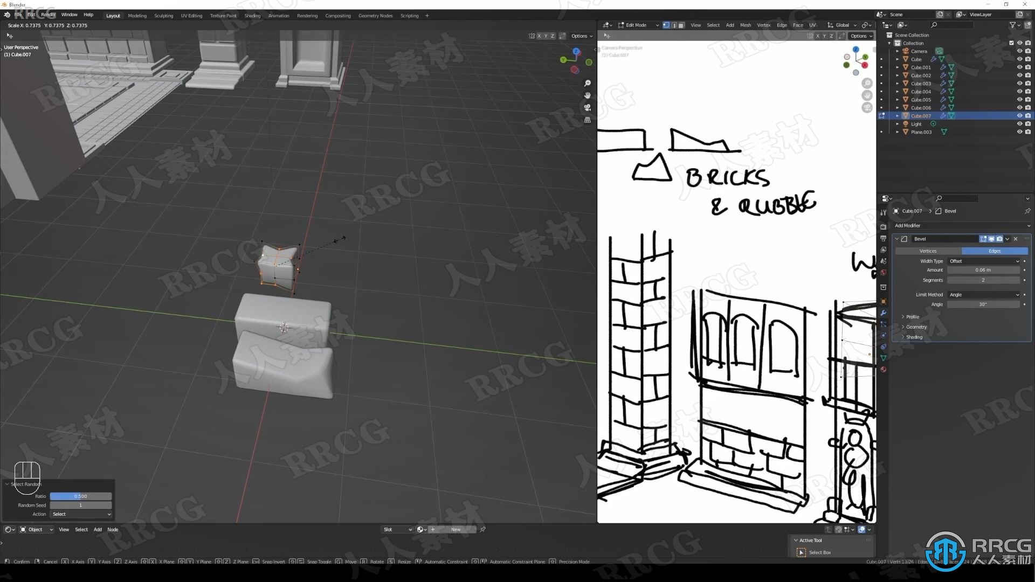Image resolution: width=1035 pixels, height=582 pixels.
Task: Open the Particles properties tab icon
Action: (883, 324)
